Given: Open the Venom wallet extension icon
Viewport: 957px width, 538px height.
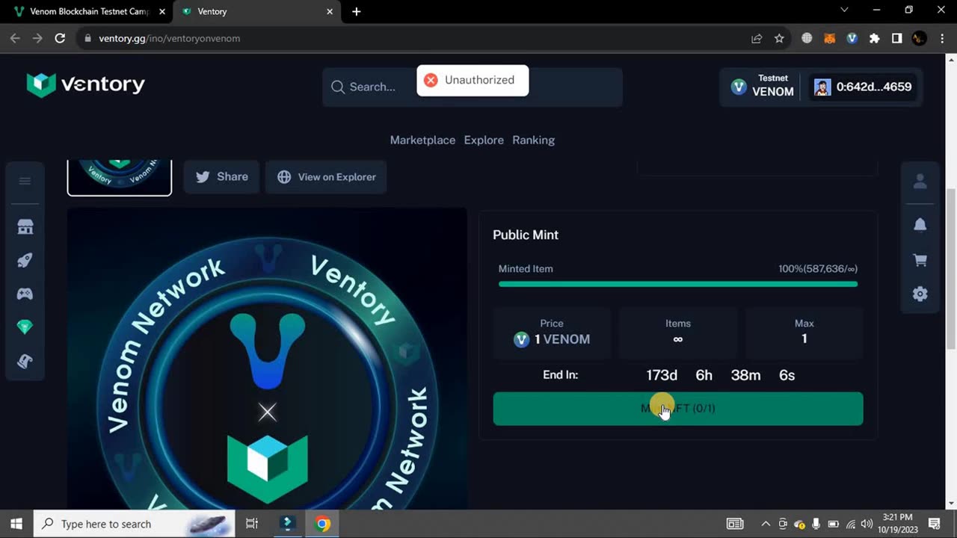Looking at the screenshot, I should (852, 38).
